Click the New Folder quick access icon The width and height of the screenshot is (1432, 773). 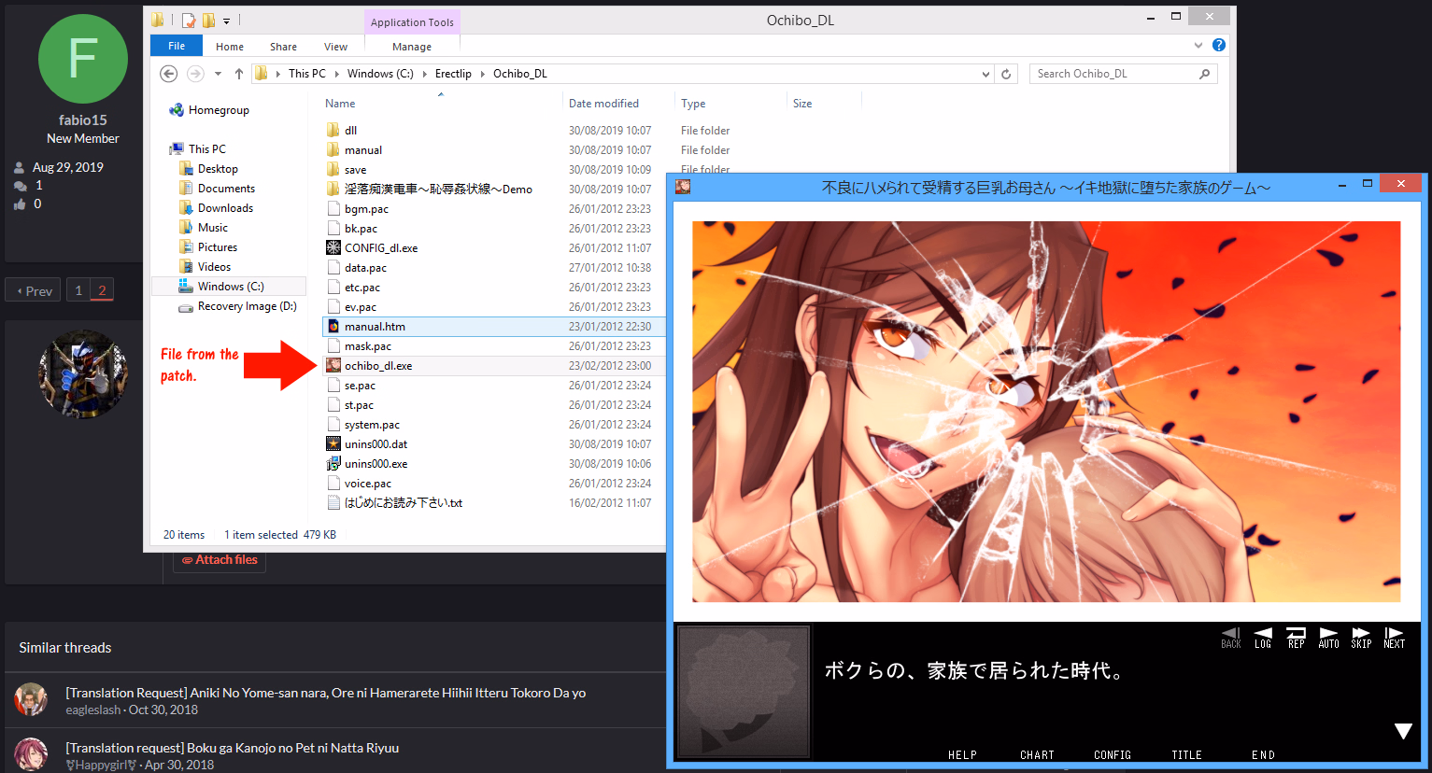209,20
